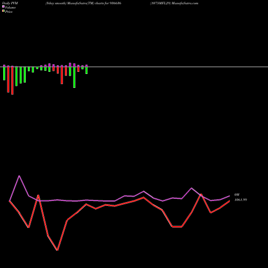This screenshot has width=268, height=268.
Task: Click the 'Daily PVM' title text
Action: [x=10, y=3]
